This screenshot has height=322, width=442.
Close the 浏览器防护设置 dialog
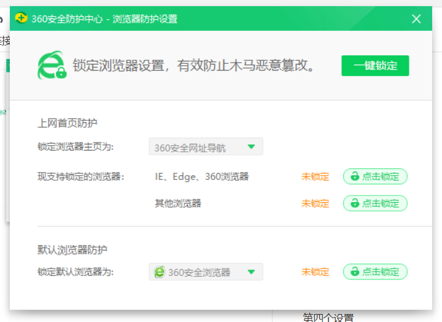[x=416, y=19]
